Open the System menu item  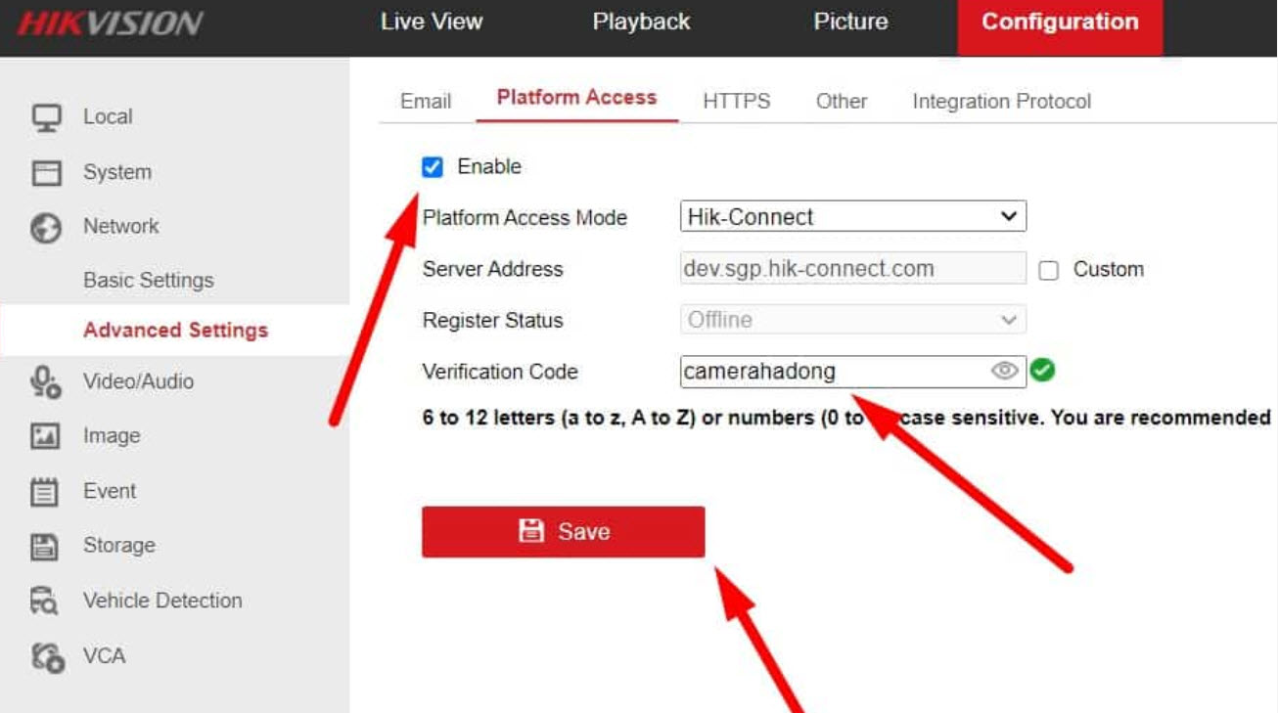[117, 172]
